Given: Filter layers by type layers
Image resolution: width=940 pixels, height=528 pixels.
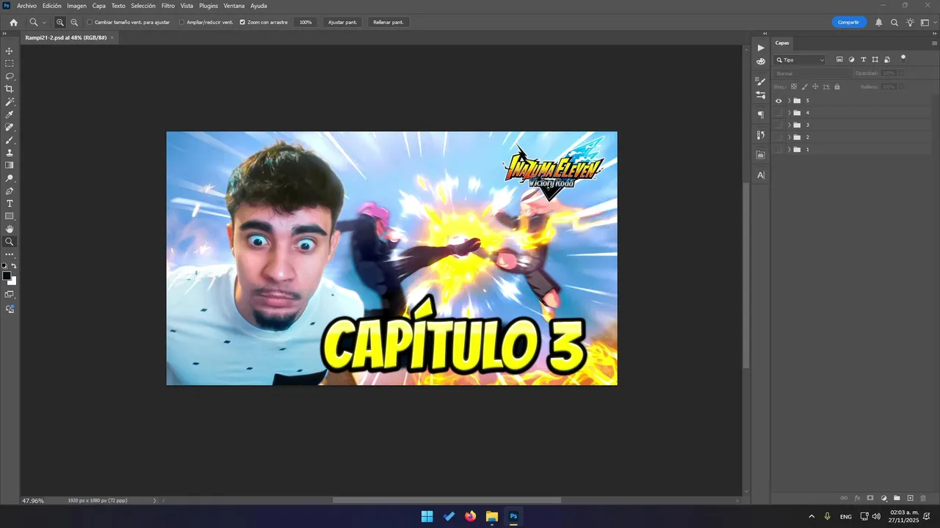Looking at the screenshot, I should (x=863, y=59).
